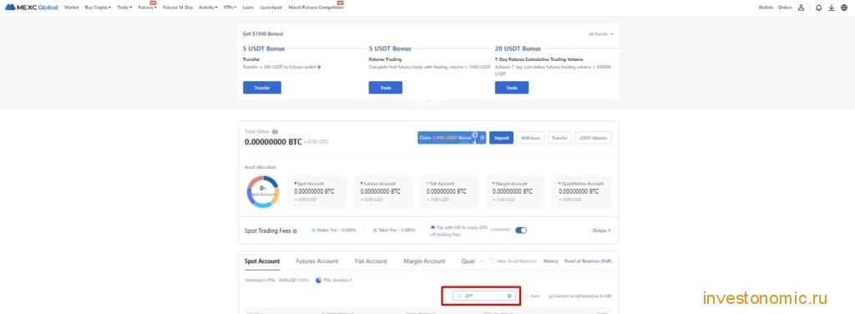Viewport: 855px width, 314px height.
Task: Expand Trade dropdown menu
Action: pos(124,8)
